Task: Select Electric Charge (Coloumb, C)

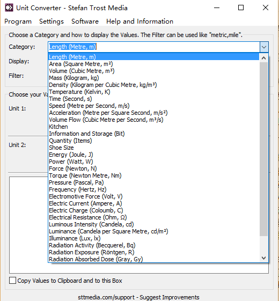Action: (153, 210)
